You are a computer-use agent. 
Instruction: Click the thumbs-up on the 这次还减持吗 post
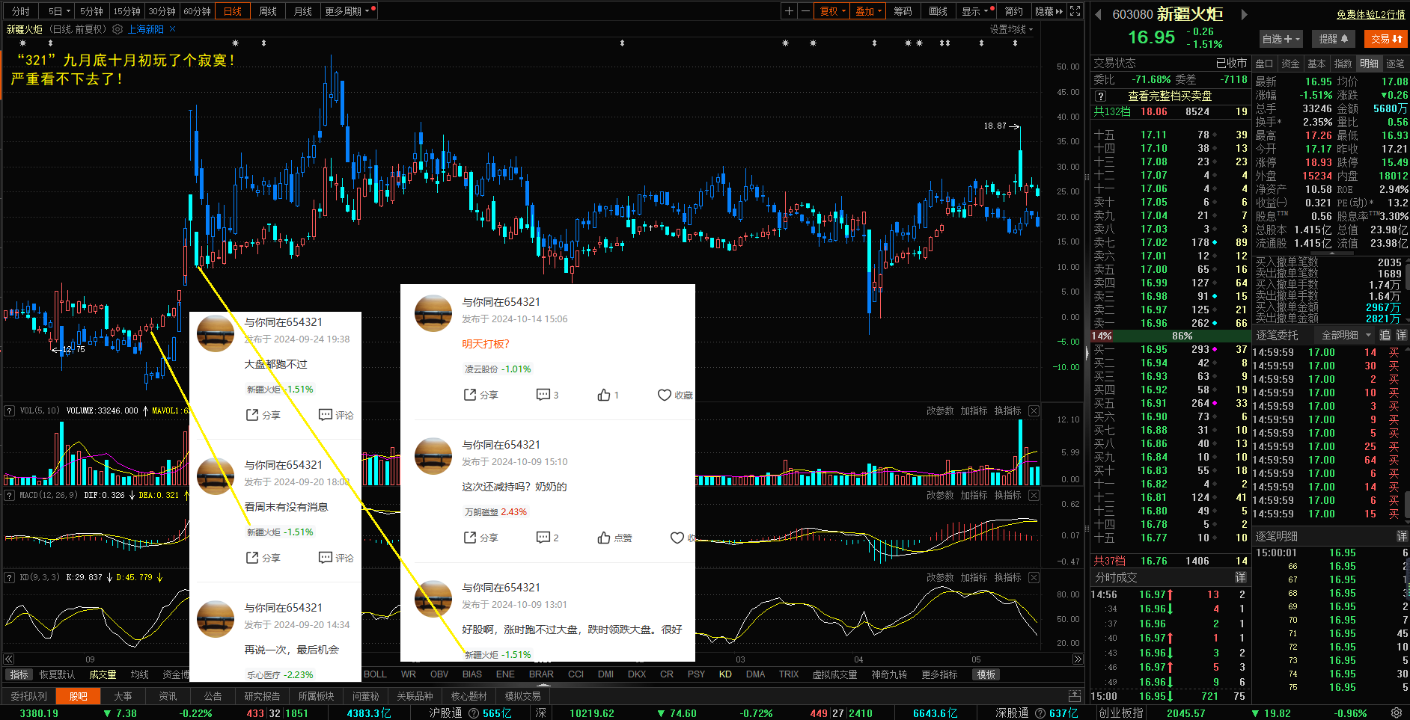(604, 538)
